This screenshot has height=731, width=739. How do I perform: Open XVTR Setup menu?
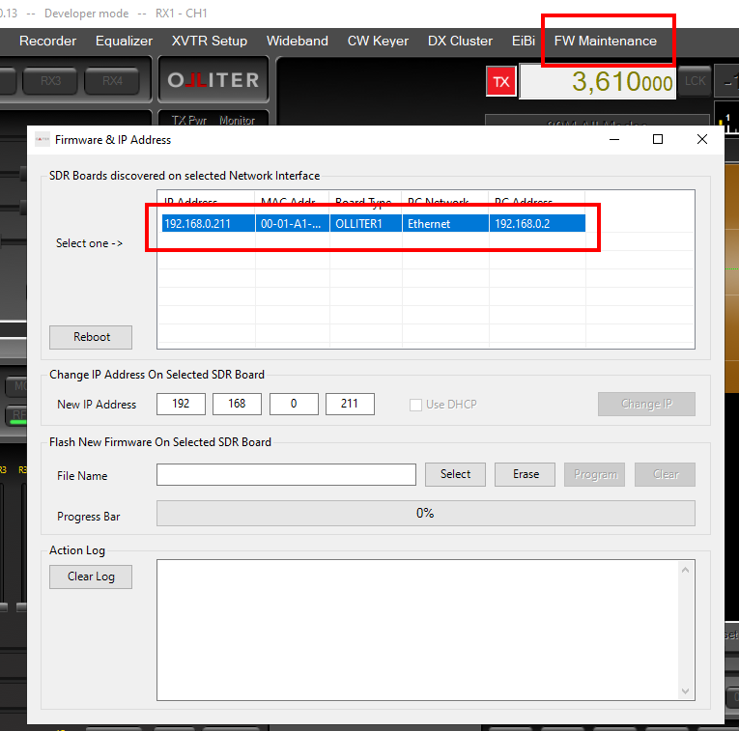[210, 41]
